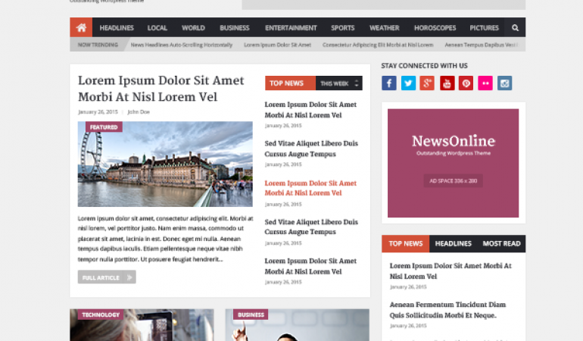The height and width of the screenshot is (341, 583).
Task: Click the NewsOnline ad space banner
Action: click(x=453, y=163)
